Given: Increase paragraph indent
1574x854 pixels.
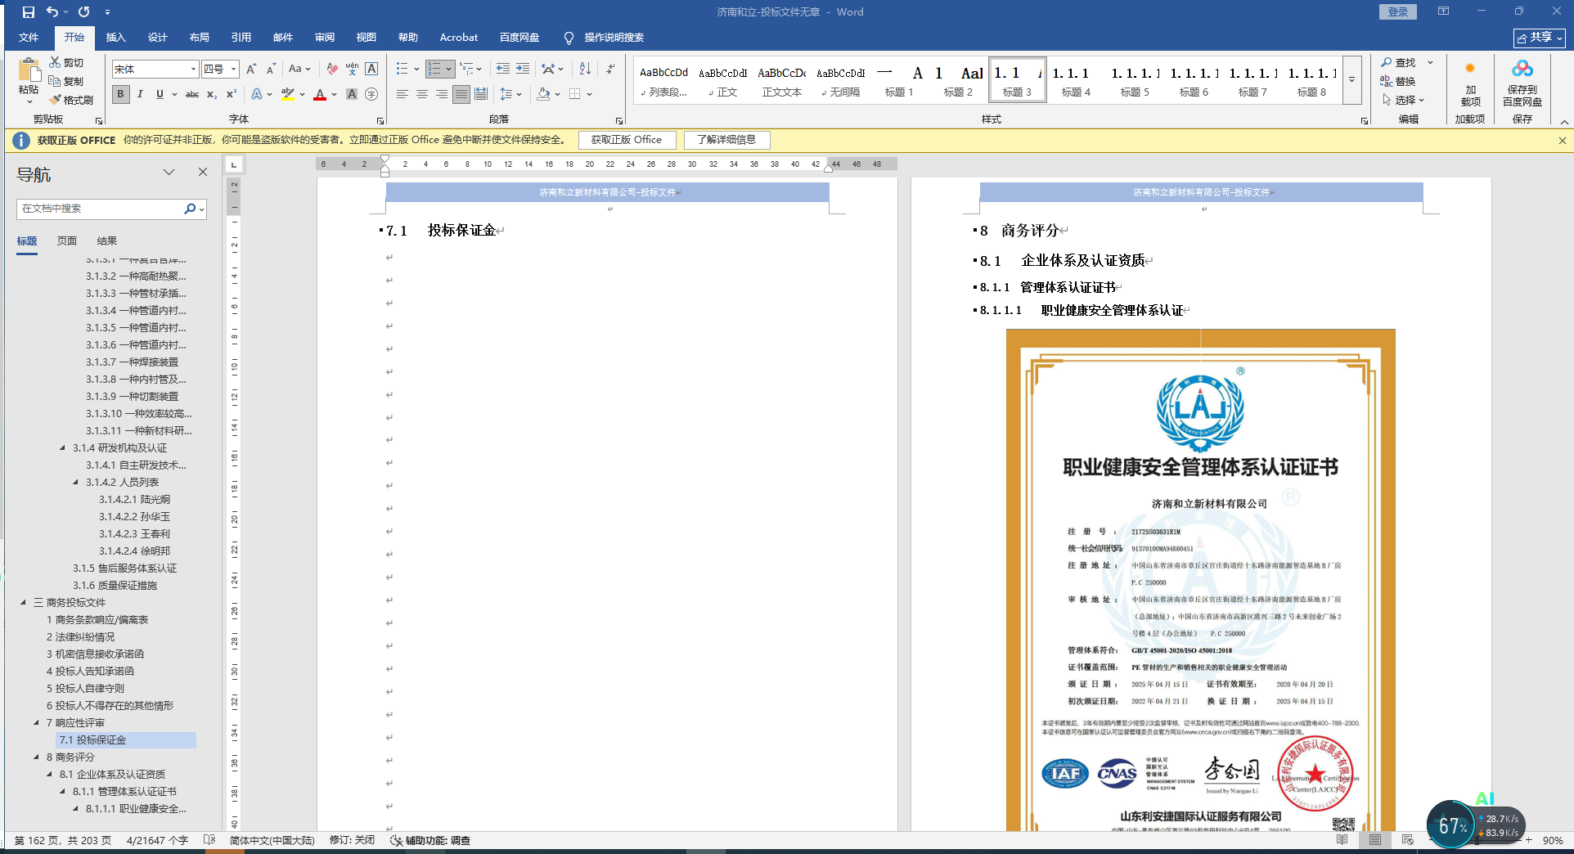Looking at the screenshot, I should click(523, 70).
